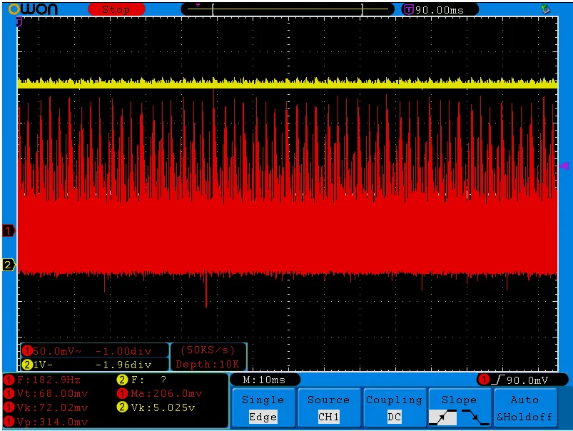This screenshot has height=431, width=573.
Task: Click the Slope menu label
Action: click(458, 400)
